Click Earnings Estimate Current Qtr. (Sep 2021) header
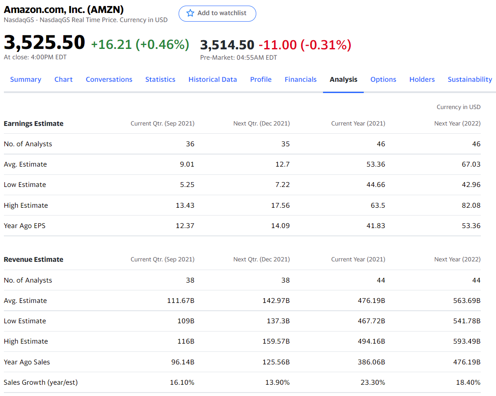 click(163, 123)
